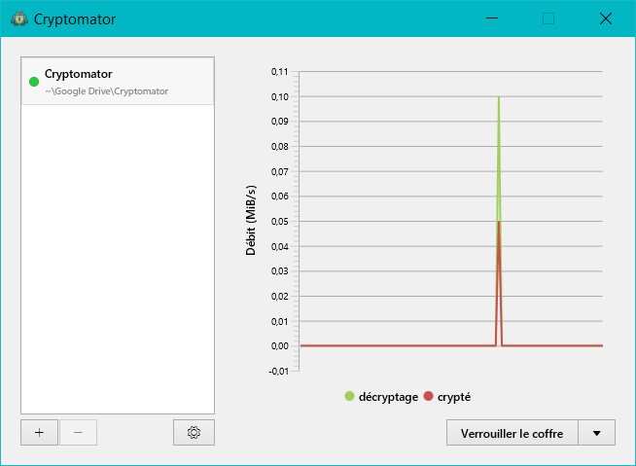Click the vault path ~\Google Drive\Cryptomator
The width and height of the screenshot is (636, 466).
point(106,91)
